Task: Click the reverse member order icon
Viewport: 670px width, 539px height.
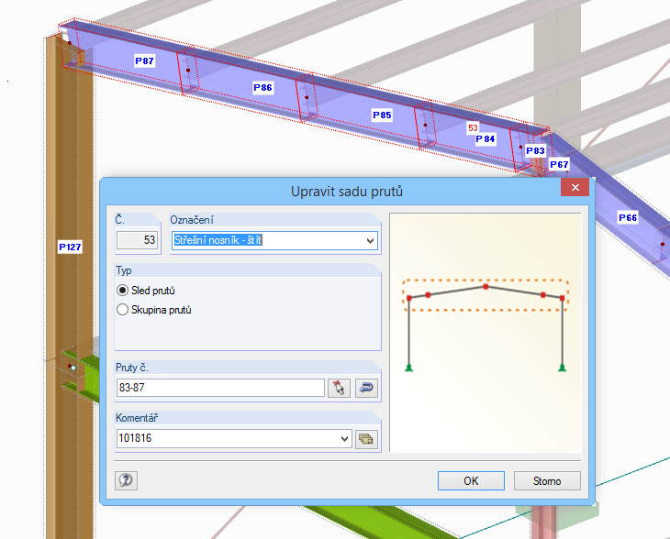Action: coord(366,388)
